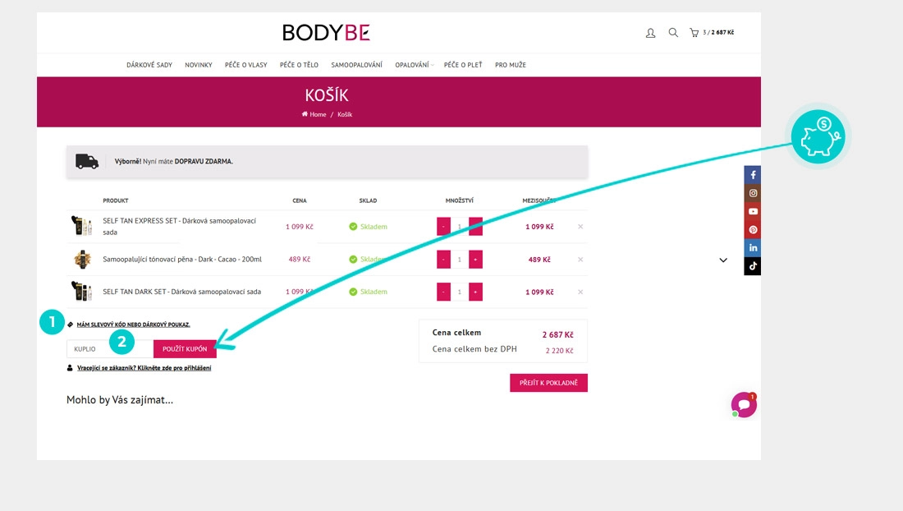Increase quantity of Samoopalující tónovací pěna
Image resolution: width=903 pixels, height=511 pixels.
pyautogui.click(x=475, y=260)
